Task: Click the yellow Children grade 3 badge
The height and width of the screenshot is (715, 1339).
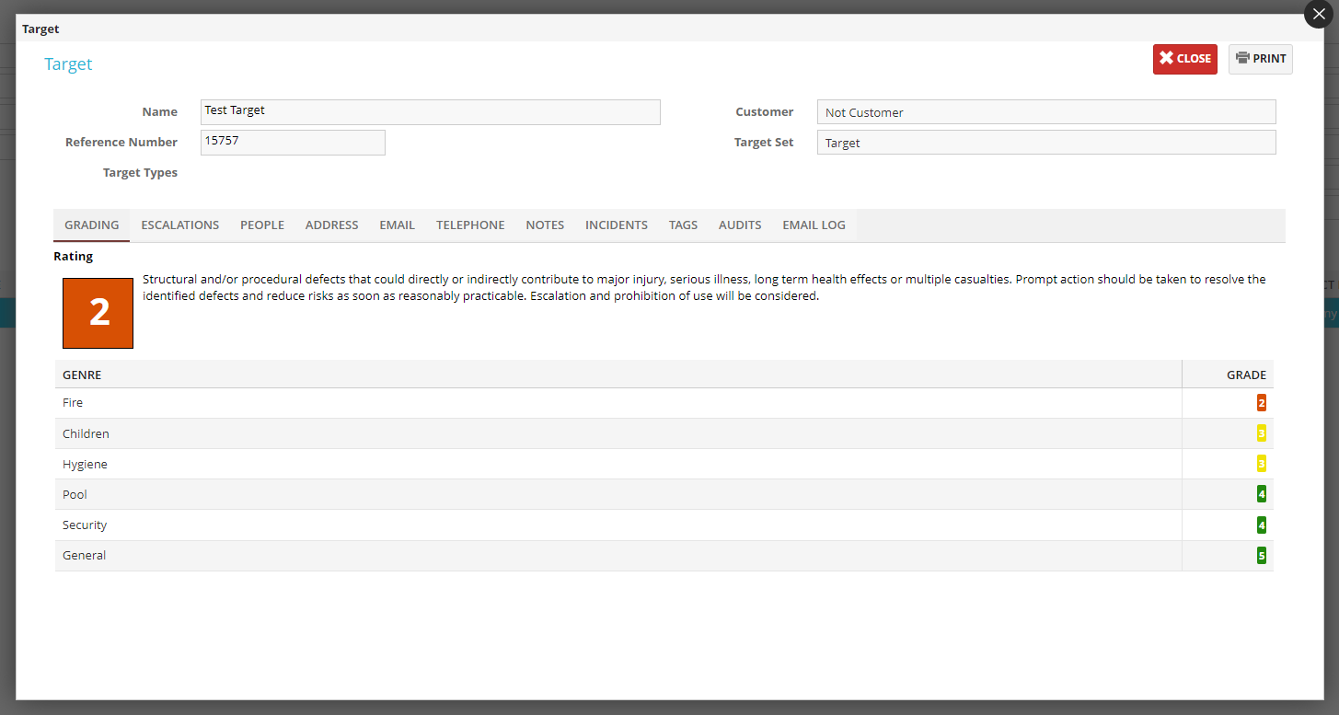Action: (x=1261, y=433)
